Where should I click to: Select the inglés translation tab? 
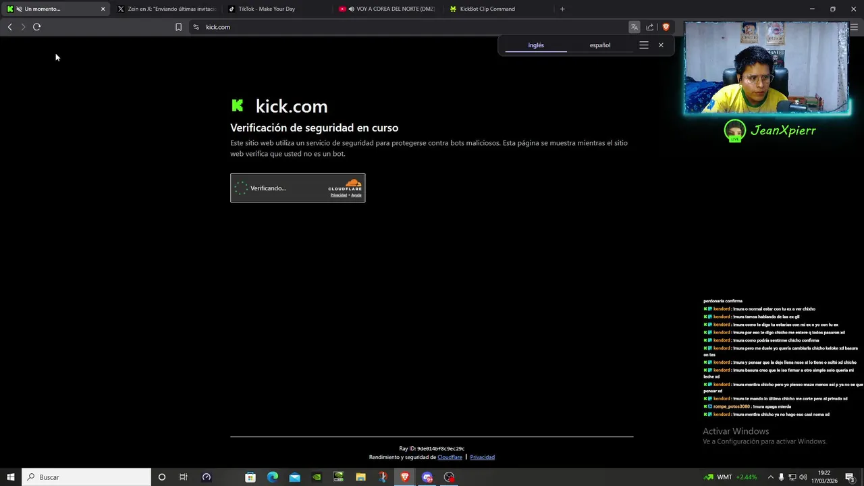(536, 45)
